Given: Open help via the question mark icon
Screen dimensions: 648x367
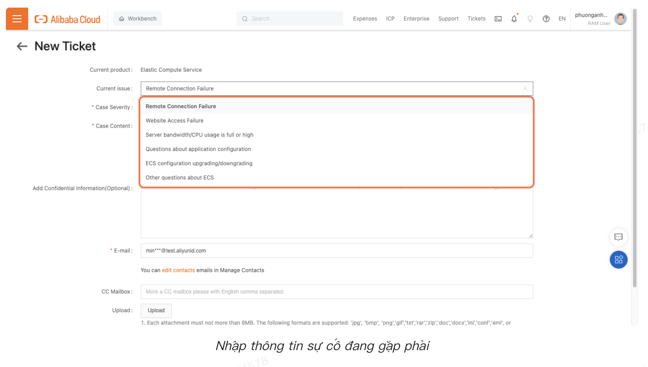Looking at the screenshot, I should (x=546, y=19).
